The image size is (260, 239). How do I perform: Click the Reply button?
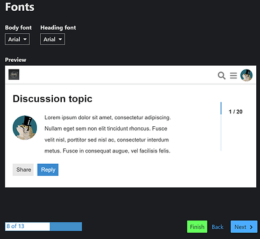[x=48, y=170]
